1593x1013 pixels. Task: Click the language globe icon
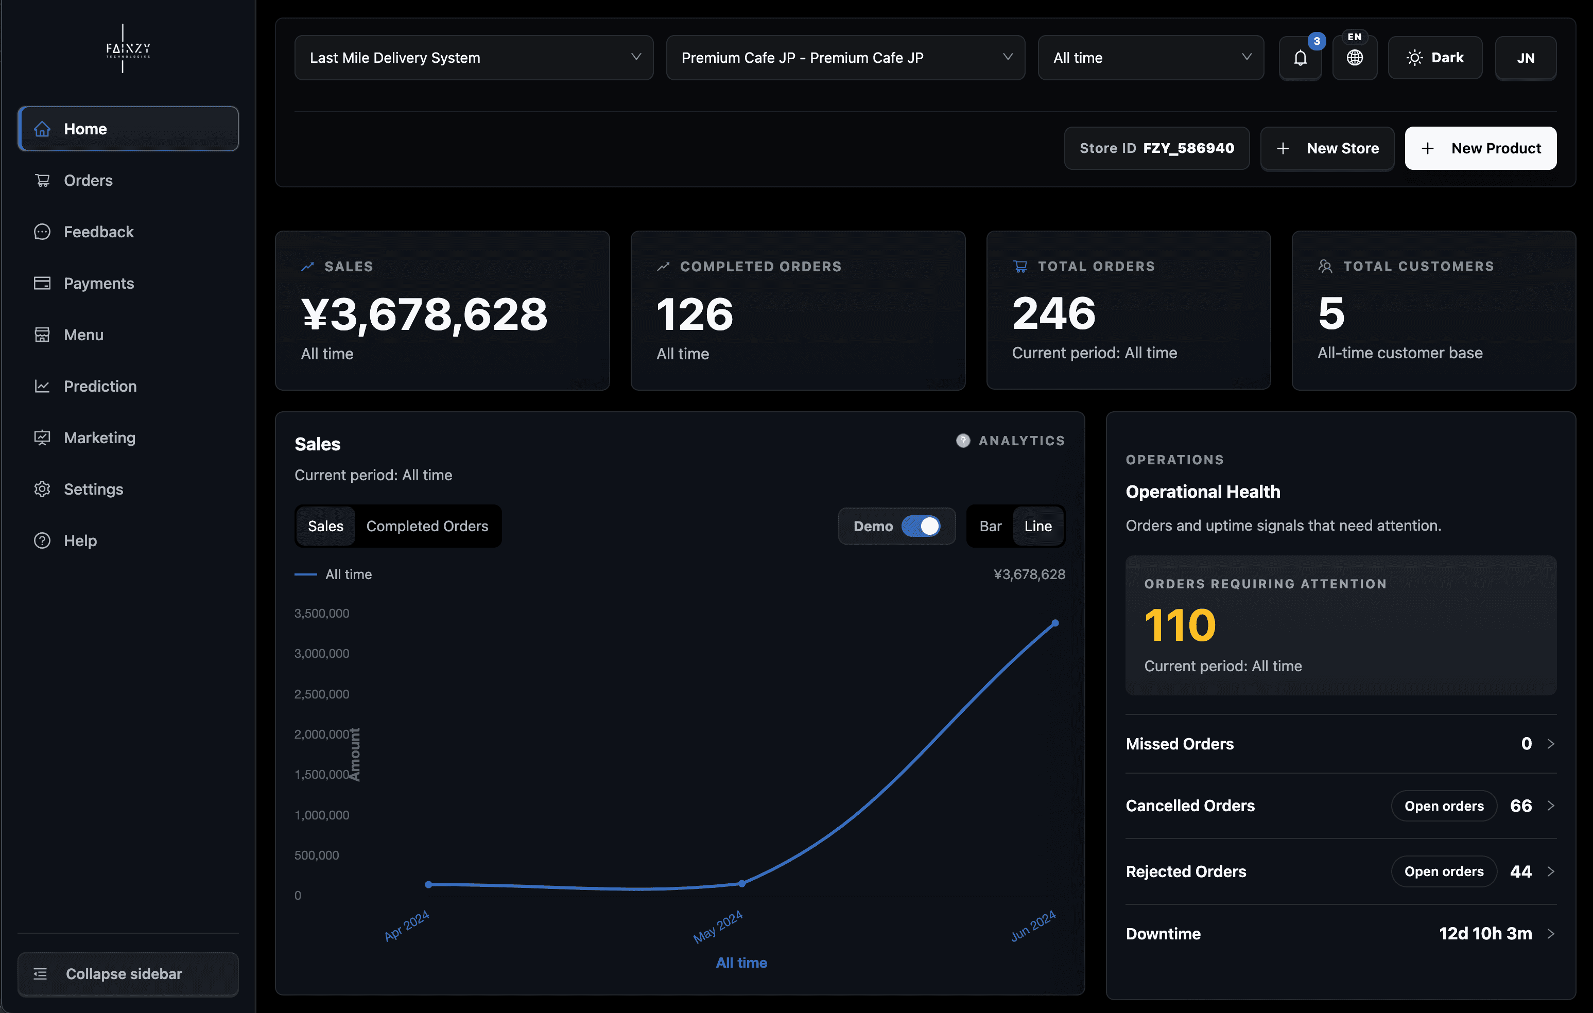click(x=1355, y=58)
